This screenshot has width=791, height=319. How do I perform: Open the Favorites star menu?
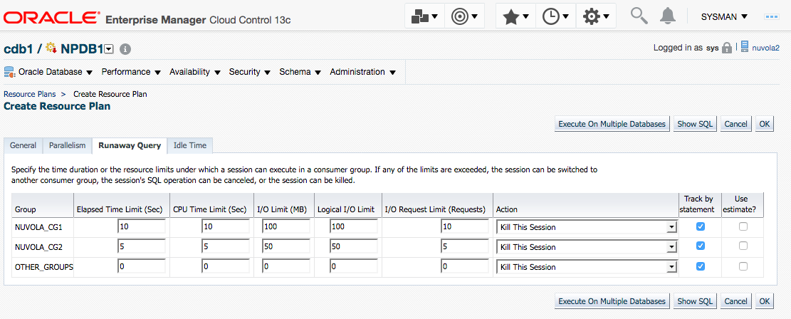(515, 16)
